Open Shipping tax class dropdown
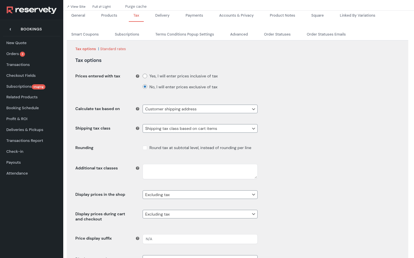 pos(200,128)
